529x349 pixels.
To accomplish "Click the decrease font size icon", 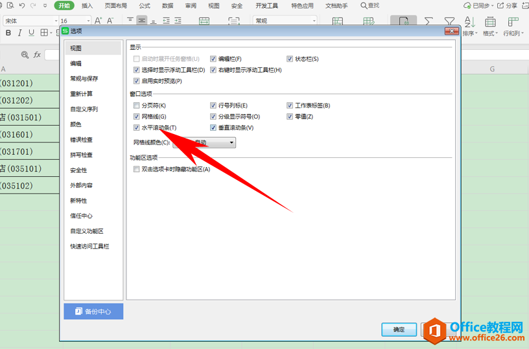I will [x=110, y=21].
